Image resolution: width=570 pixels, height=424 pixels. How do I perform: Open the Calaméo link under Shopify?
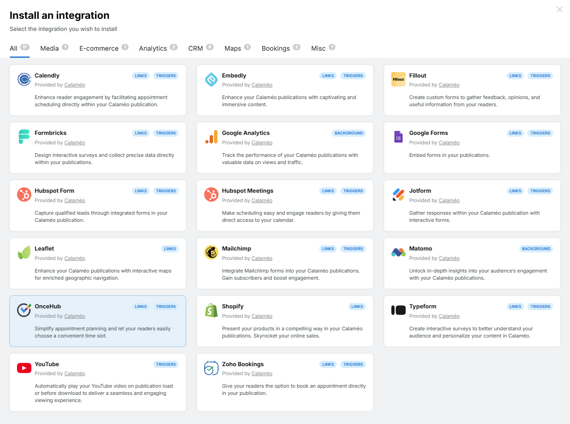click(262, 316)
